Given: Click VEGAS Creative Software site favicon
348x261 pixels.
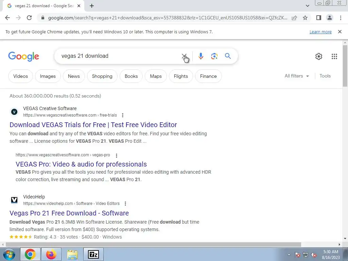Looking at the screenshot, I should pyautogui.click(x=14, y=111).
